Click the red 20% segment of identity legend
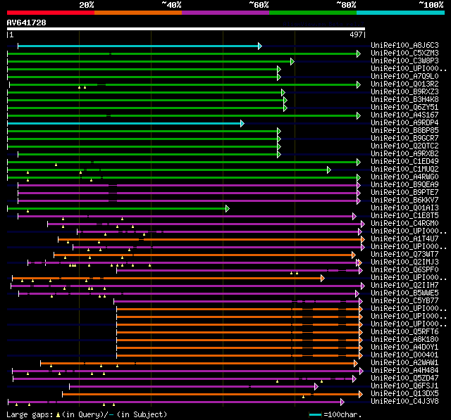 click(x=51, y=13)
